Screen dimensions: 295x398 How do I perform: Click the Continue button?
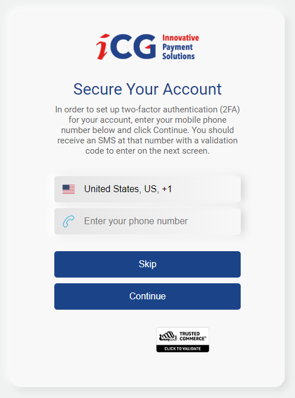click(x=147, y=296)
